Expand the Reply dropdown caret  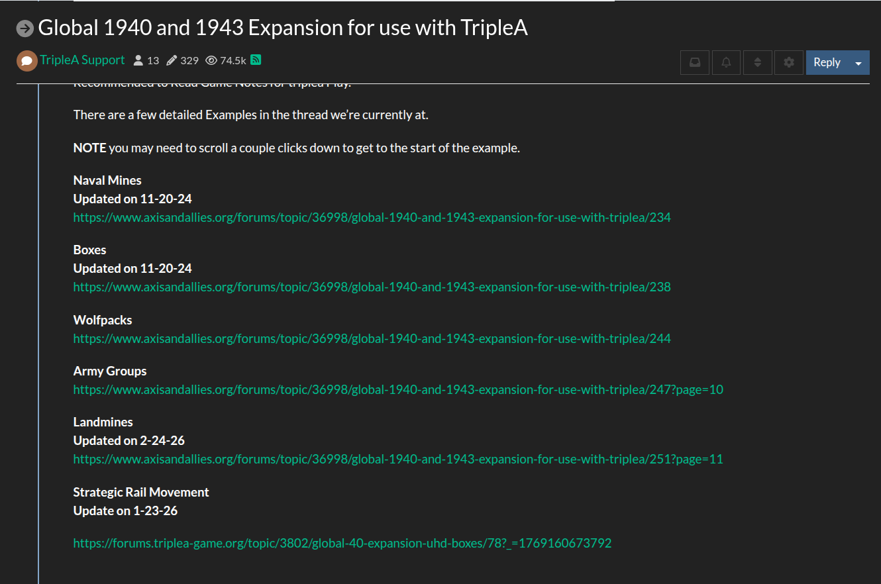click(858, 62)
